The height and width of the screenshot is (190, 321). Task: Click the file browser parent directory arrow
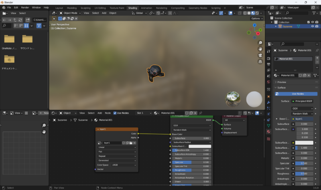[x=15, y=20]
